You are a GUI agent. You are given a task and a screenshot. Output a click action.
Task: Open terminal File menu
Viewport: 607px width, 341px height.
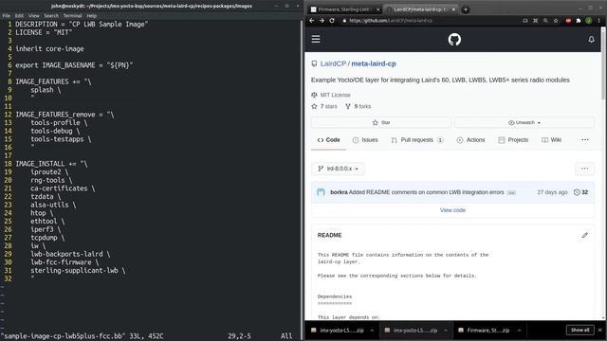(x=7, y=16)
